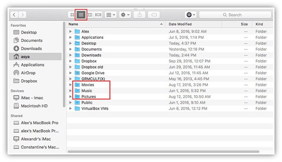Go back with the left arrow button
This screenshot has height=162, width=282.
tap(14, 15)
